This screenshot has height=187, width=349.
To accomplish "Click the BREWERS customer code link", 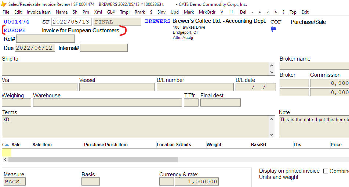I will tap(157, 21).
